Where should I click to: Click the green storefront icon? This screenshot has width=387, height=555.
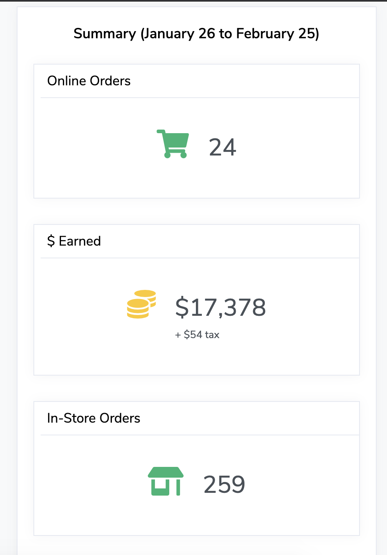coord(166,481)
